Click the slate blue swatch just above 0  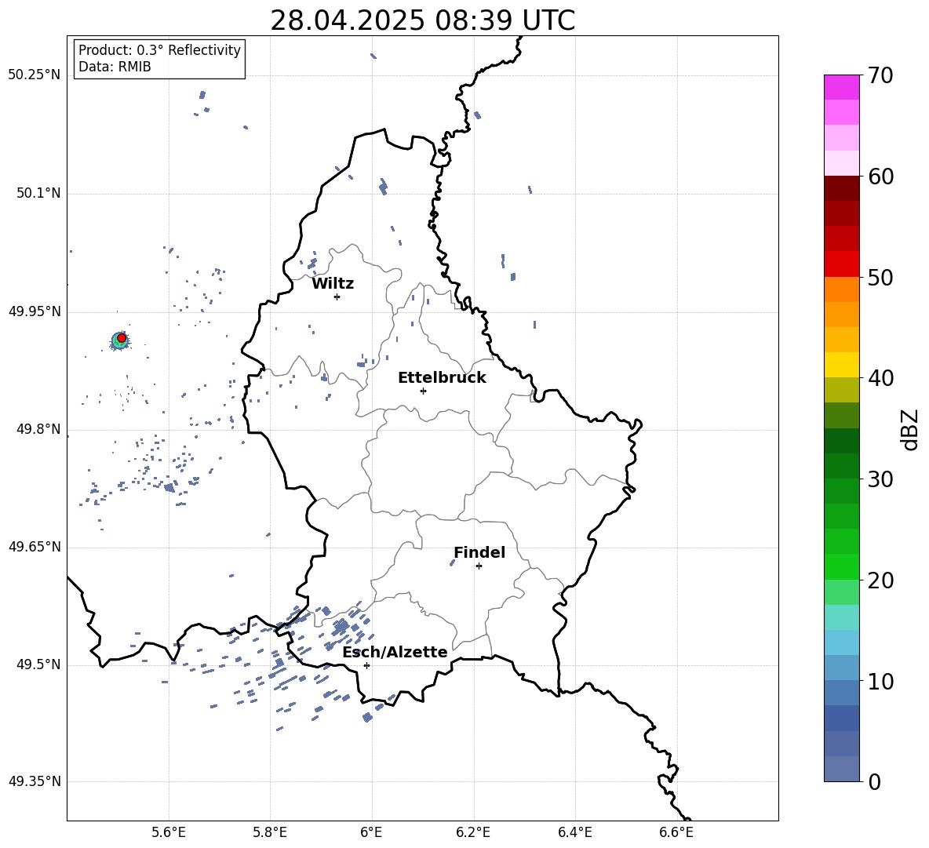(841, 769)
